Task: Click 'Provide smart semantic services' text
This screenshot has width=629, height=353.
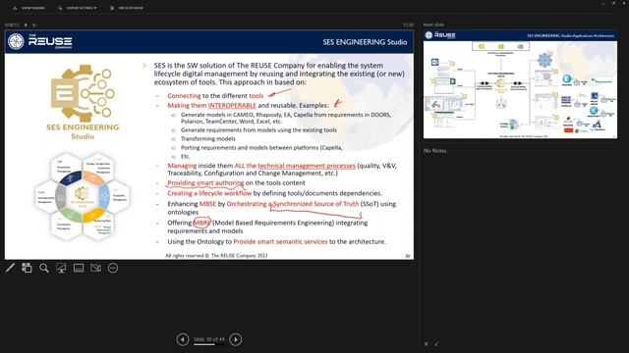Action: 280,242
